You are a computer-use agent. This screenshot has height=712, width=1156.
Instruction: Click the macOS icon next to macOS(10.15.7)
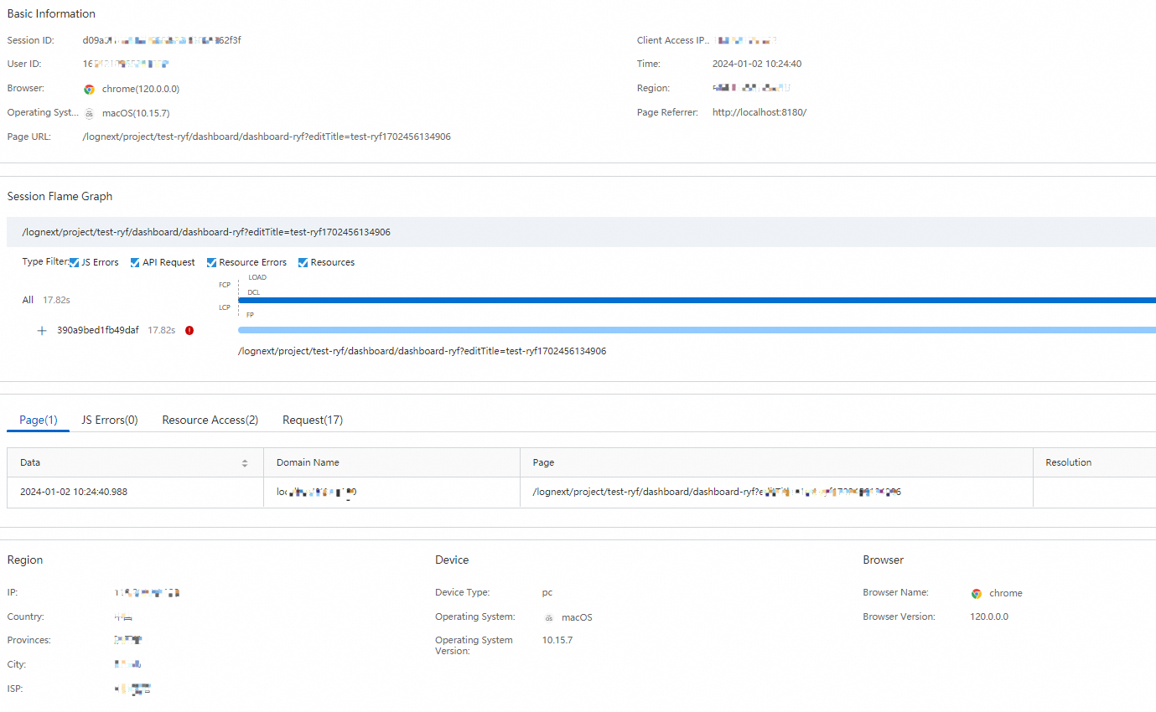(x=89, y=114)
